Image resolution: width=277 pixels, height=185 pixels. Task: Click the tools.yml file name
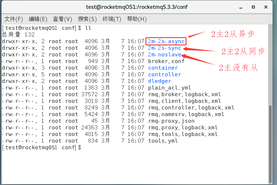click(x=163, y=141)
